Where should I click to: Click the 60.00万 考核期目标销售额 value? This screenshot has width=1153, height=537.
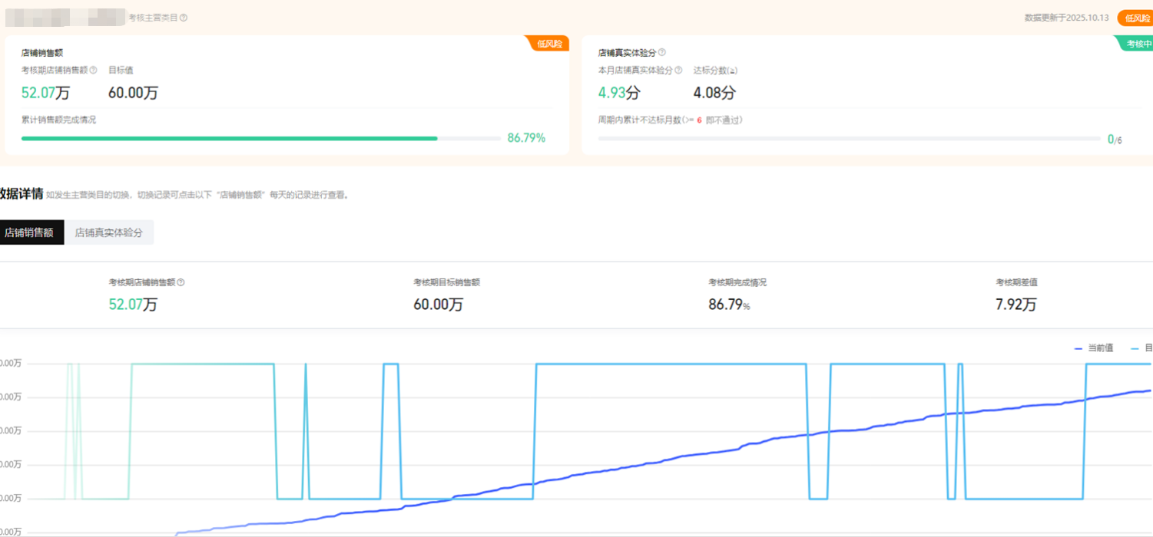coord(438,305)
